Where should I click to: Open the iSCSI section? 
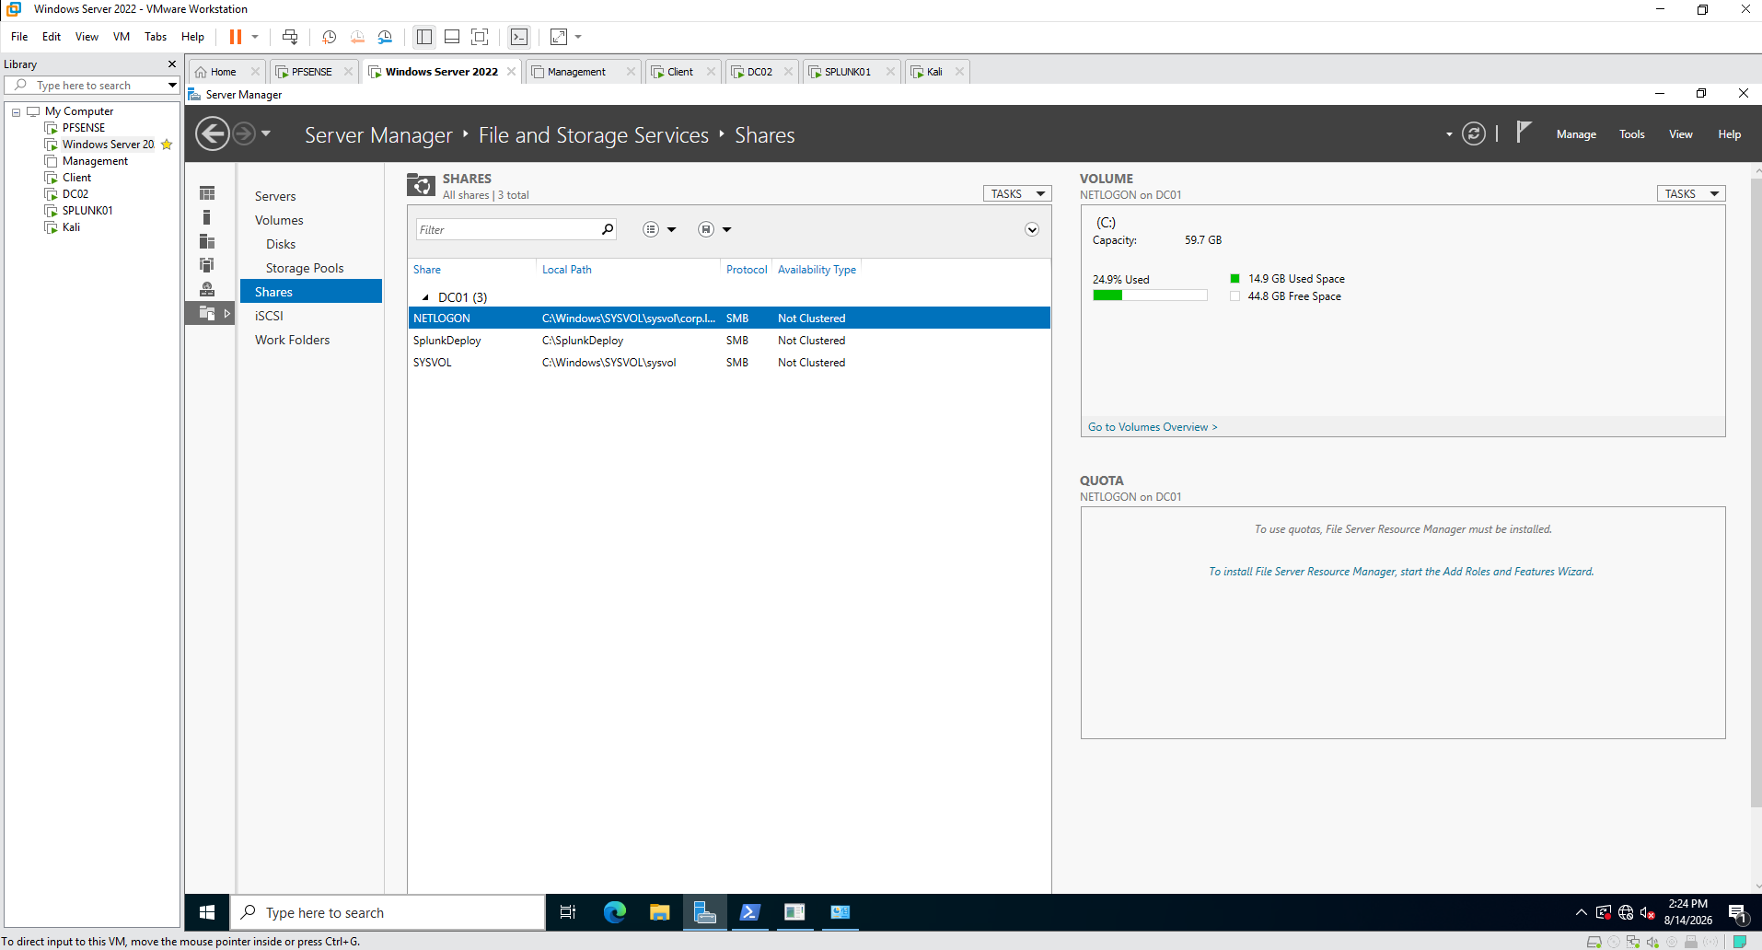[269, 316]
